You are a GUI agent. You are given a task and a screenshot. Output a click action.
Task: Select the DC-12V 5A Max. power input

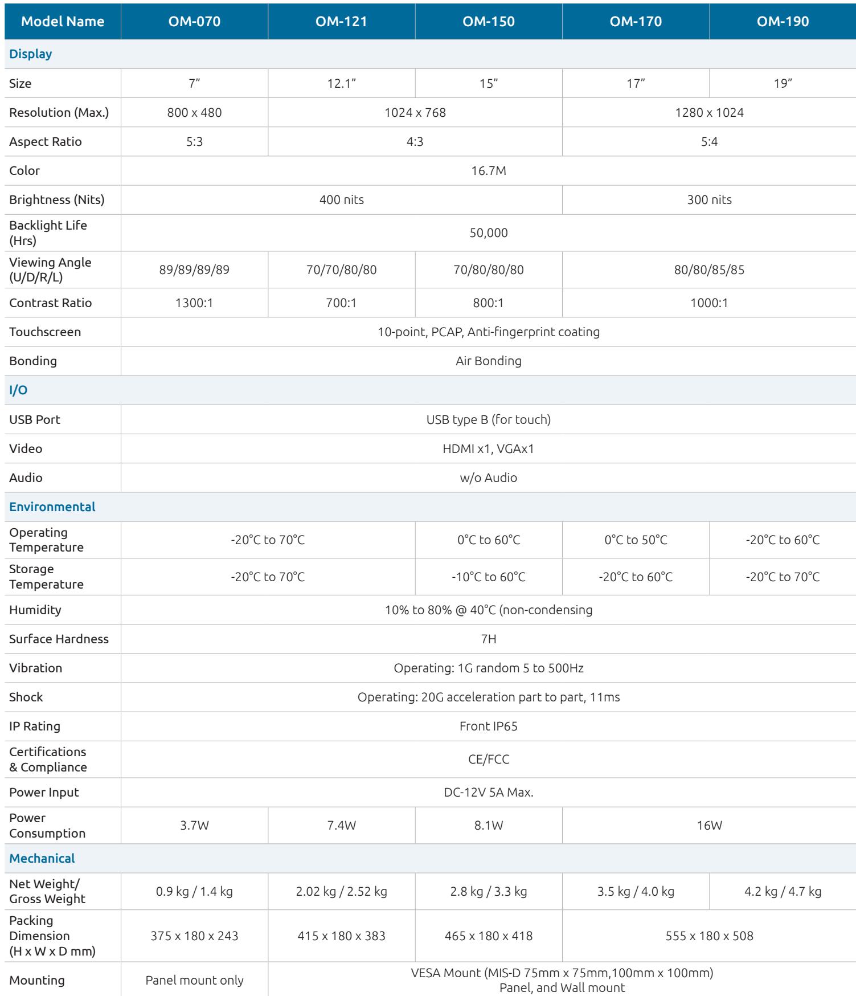pyautogui.click(x=489, y=793)
